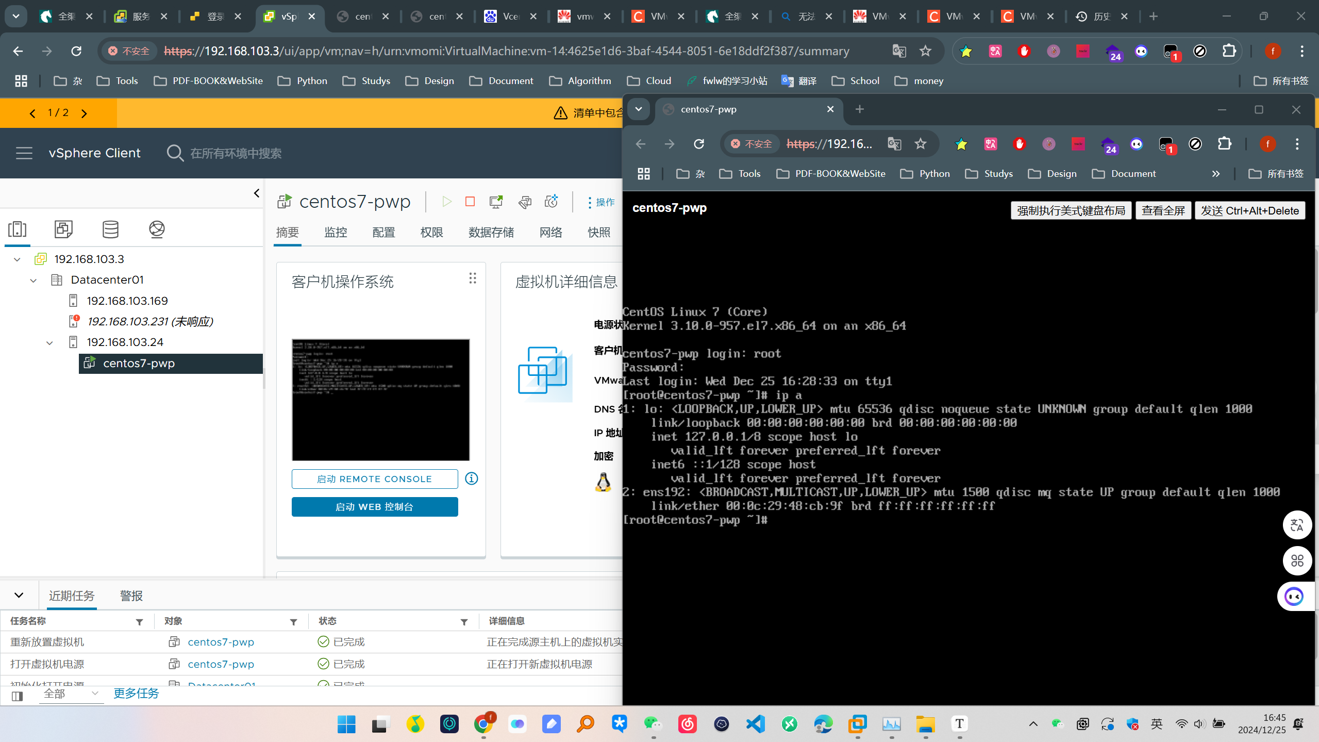Open WeChat from the taskbar
This screenshot has height=742, width=1319.
[x=653, y=724]
